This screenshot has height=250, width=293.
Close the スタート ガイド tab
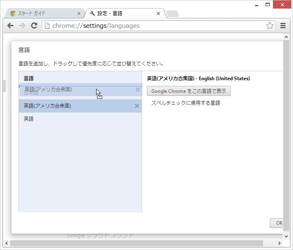click(x=79, y=14)
